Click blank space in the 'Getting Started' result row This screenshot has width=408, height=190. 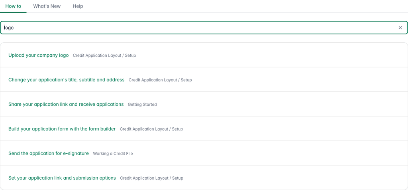[281, 104]
